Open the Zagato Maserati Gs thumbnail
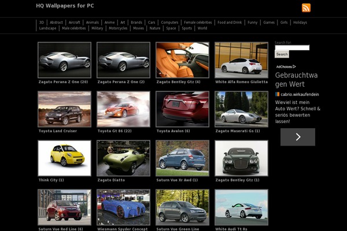347x231 pixels. [241, 109]
